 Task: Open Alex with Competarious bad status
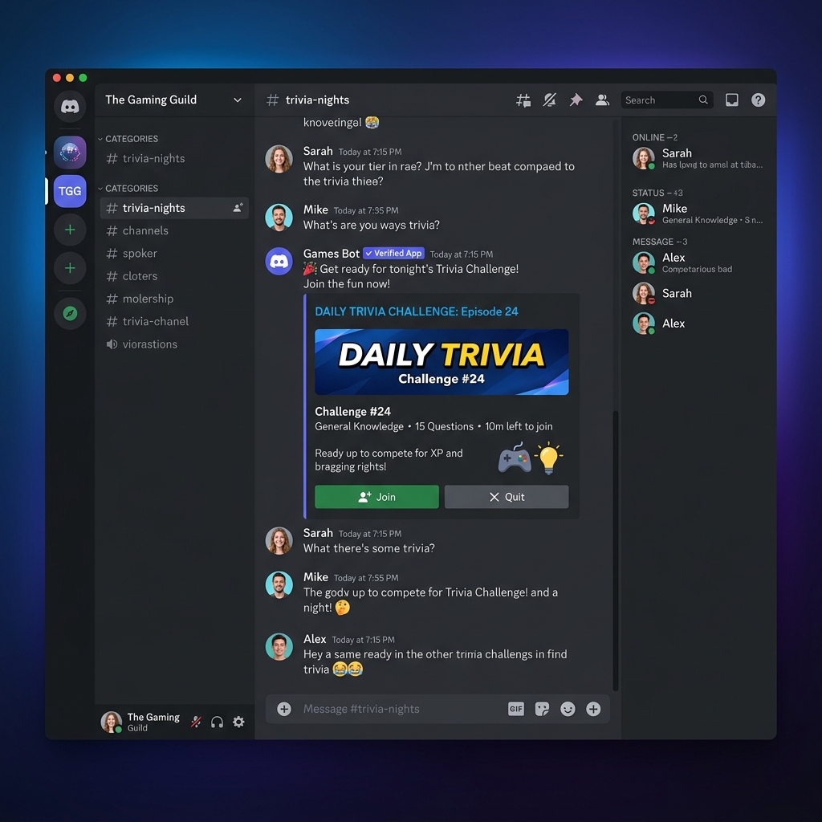[699, 262]
